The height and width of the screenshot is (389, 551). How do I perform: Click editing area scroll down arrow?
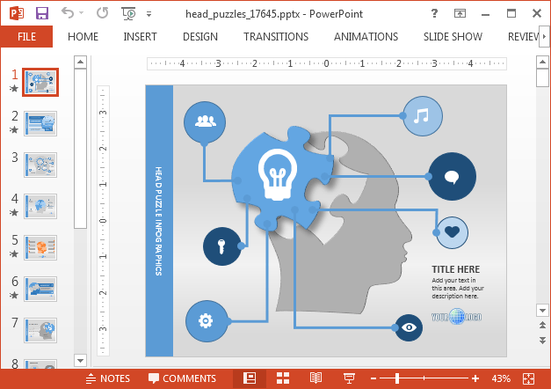tap(542, 311)
